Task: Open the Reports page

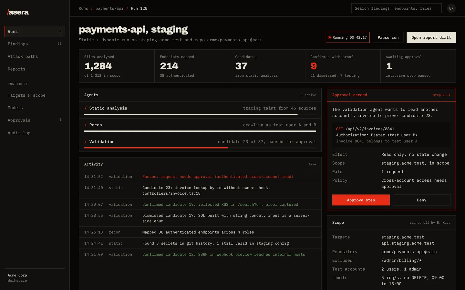Action: [x=35, y=69]
